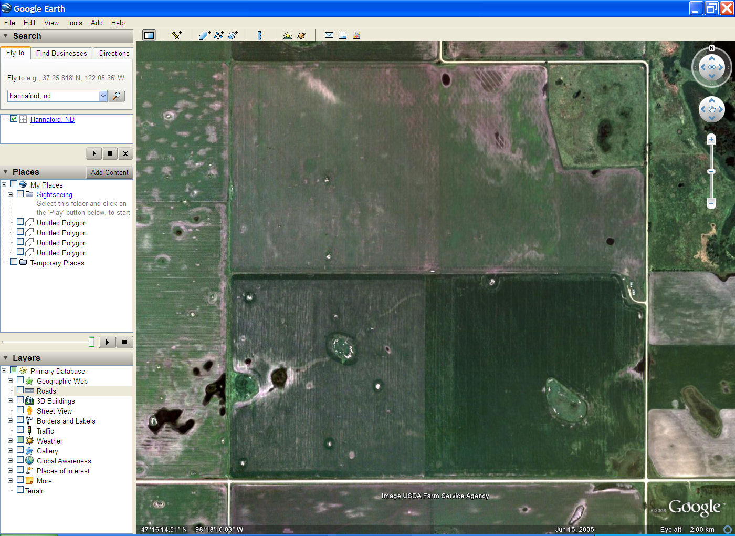Open the Help menu

coord(118,23)
